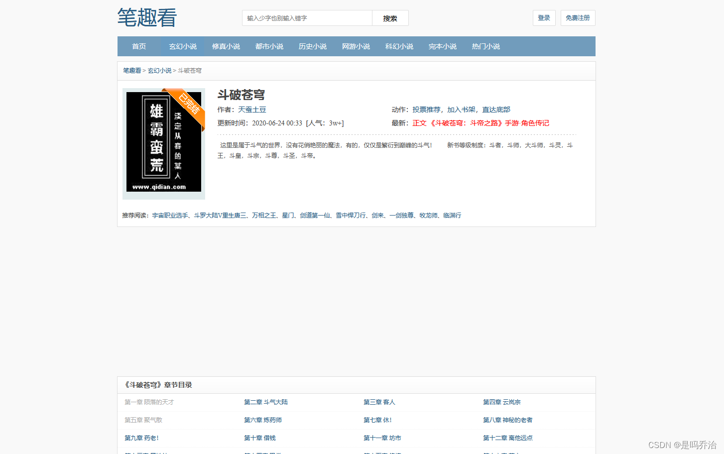Open the 修真小说 category

point(226,46)
